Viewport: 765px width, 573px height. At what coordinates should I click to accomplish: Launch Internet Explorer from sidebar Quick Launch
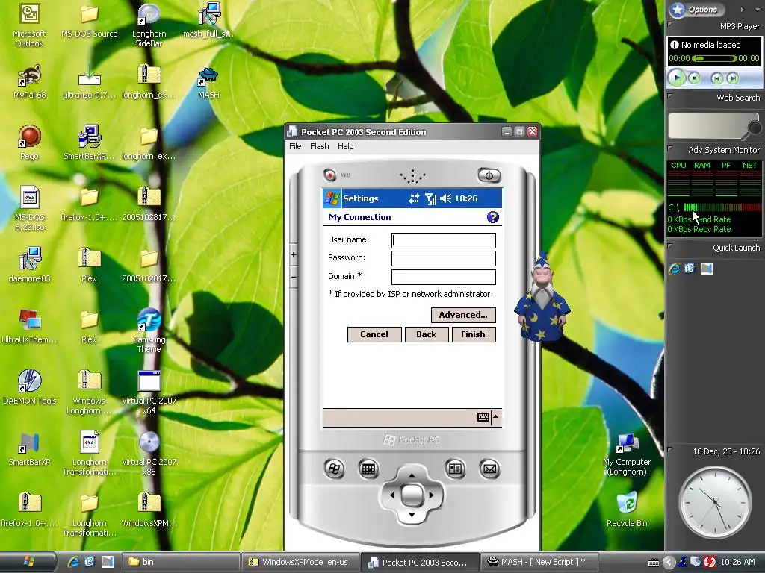pyautogui.click(x=675, y=269)
